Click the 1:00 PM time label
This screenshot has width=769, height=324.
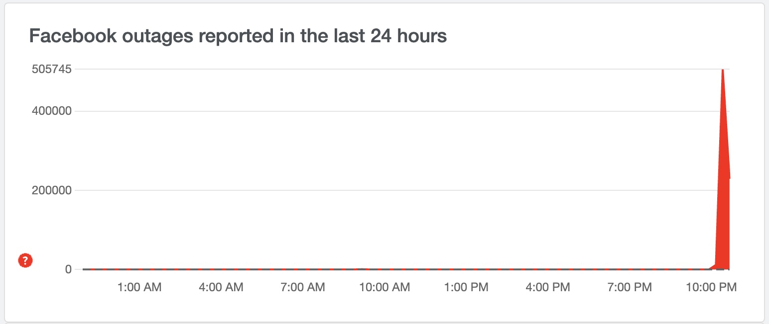[466, 287]
